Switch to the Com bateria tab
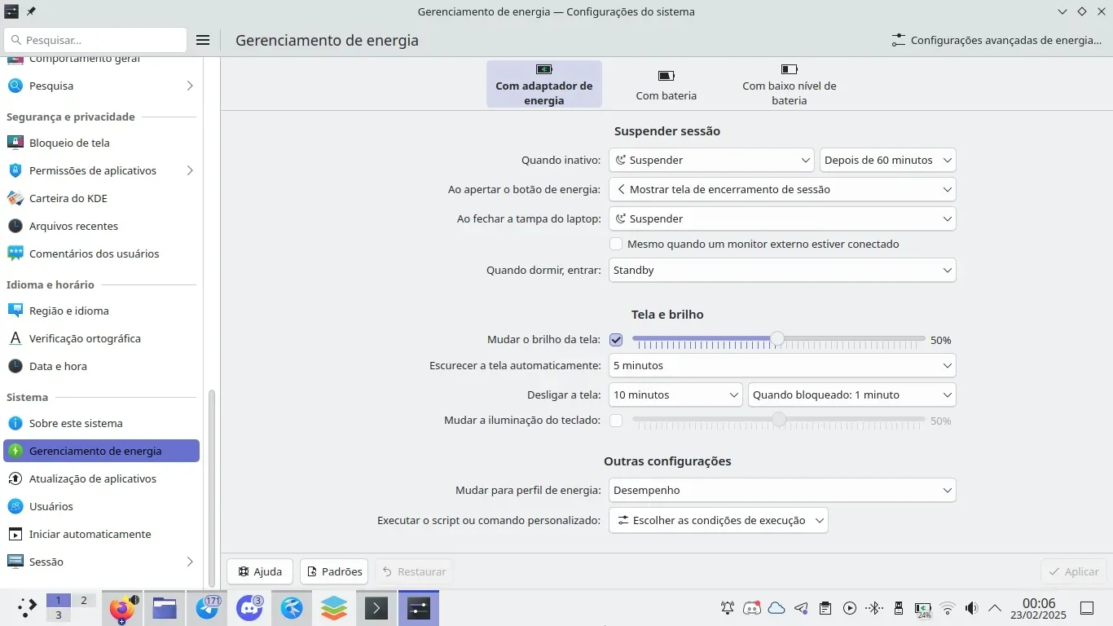Image resolution: width=1113 pixels, height=626 pixels. point(666,85)
